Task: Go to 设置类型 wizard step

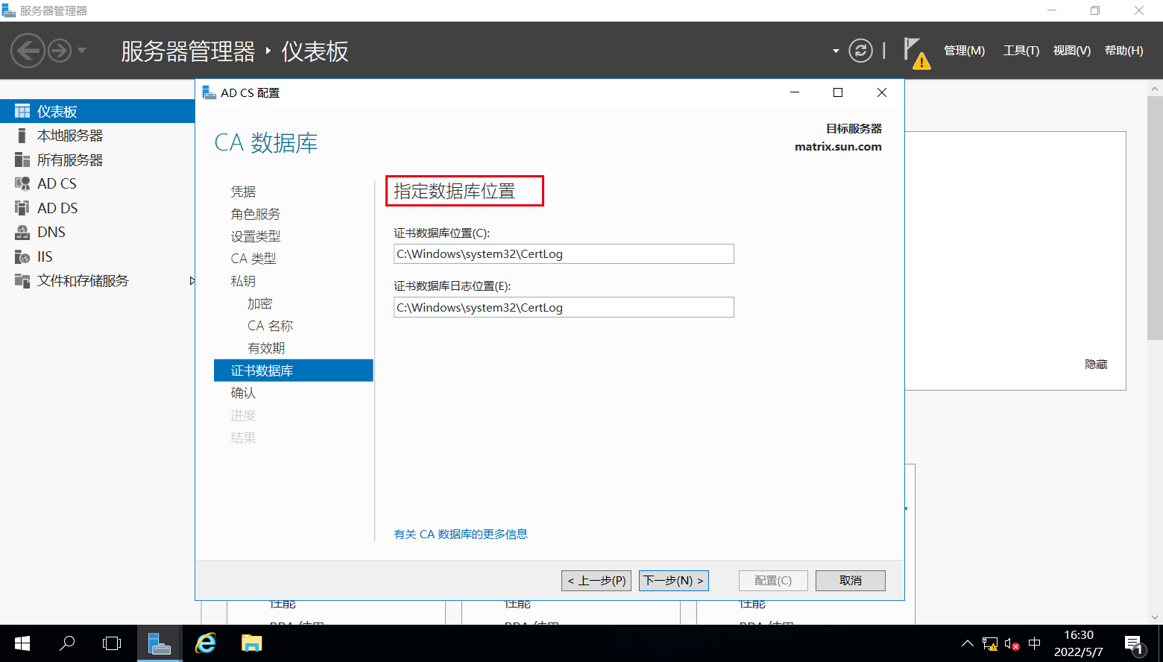Action: [x=256, y=236]
